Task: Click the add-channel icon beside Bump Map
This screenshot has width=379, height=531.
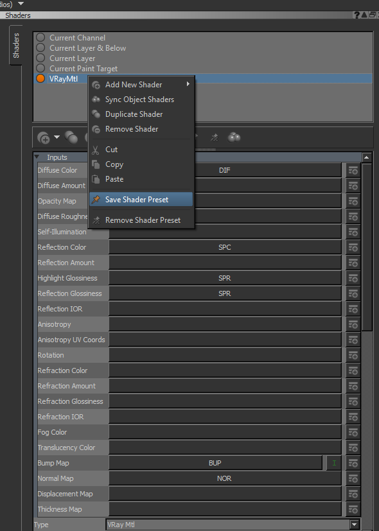Action: click(353, 463)
